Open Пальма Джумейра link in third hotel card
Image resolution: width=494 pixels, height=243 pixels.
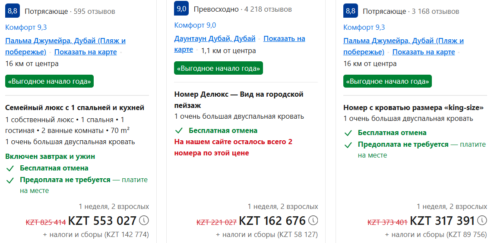tap(403, 41)
